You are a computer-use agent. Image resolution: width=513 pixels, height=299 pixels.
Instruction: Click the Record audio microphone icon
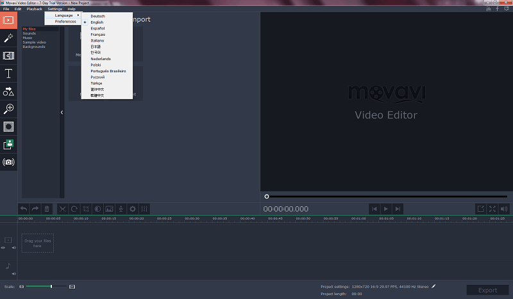[x=121, y=209]
